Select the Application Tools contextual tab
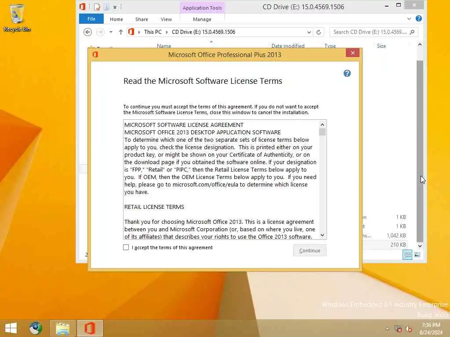Screen dimensions: 450x337 coord(202,8)
